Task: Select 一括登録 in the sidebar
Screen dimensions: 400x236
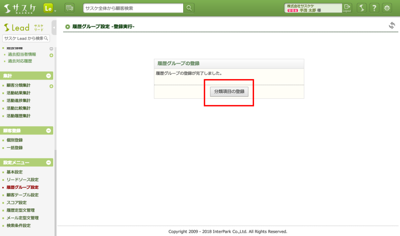Action: tap(15, 148)
